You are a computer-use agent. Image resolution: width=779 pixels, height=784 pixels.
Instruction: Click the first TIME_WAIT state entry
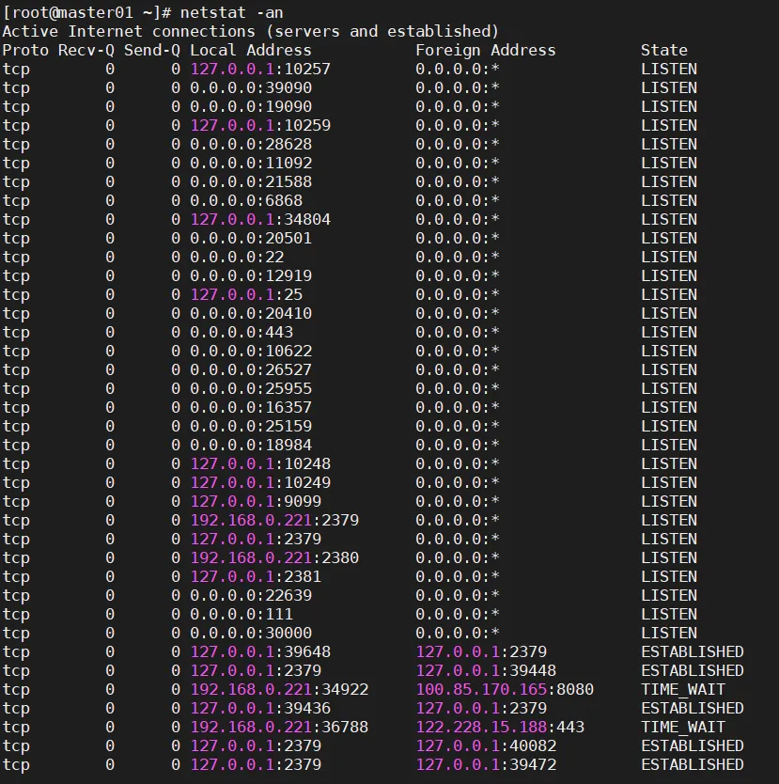pos(683,689)
